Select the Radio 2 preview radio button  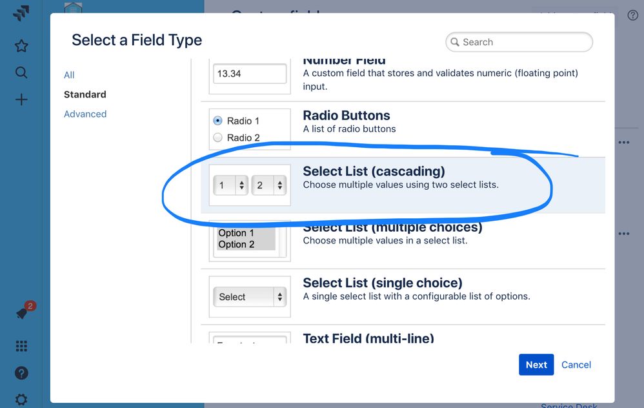pyautogui.click(x=217, y=138)
